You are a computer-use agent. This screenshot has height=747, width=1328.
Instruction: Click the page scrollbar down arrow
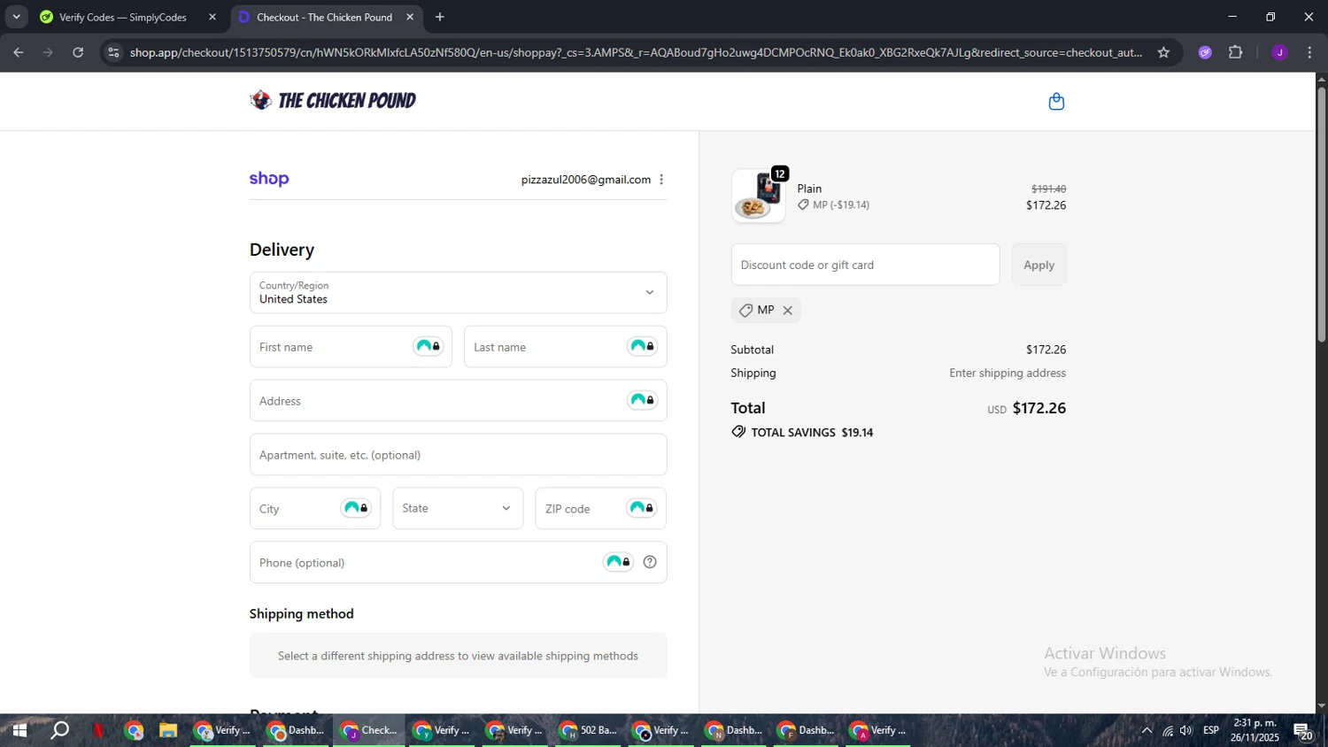[1321, 706]
